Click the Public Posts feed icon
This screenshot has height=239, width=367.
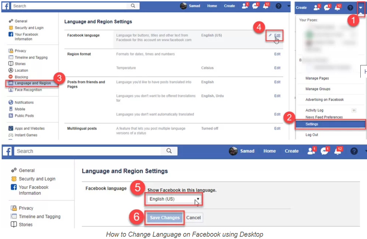click(x=11, y=116)
